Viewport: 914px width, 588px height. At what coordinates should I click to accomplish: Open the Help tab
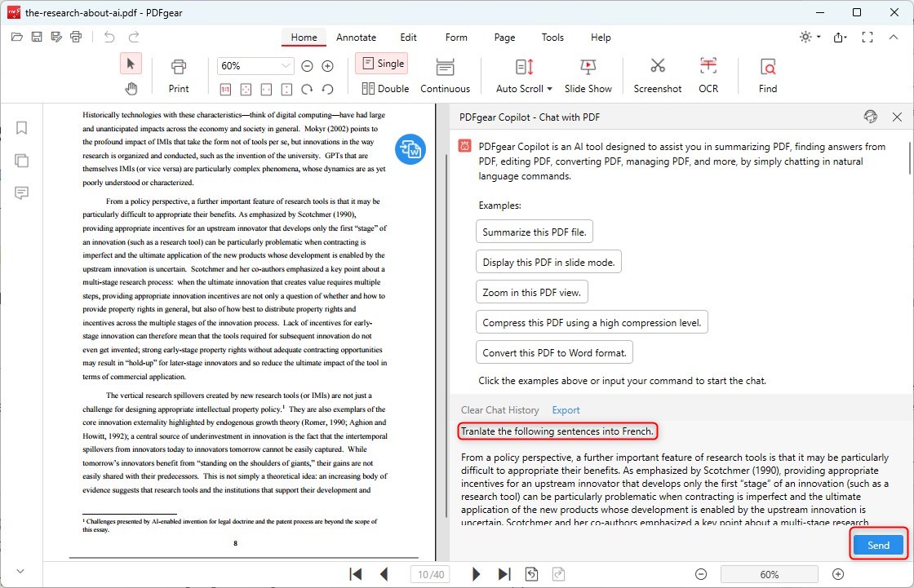601,38
